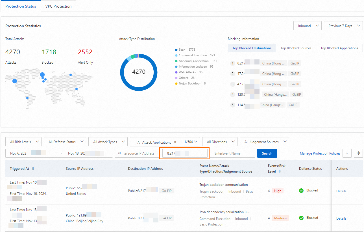
Task: Click the highlighted IP field containing 8.217
Action: pyautogui.click(x=184, y=153)
